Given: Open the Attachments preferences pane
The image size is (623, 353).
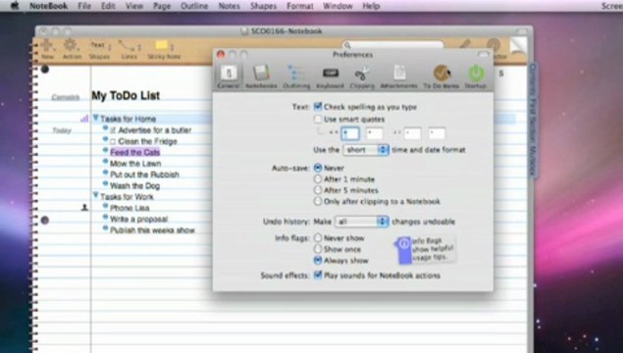Looking at the screenshot, I should pyautogui.click(x=398, y=76).
